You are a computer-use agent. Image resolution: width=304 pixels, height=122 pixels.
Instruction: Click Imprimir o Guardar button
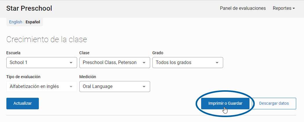pyautogui.click(x=225, y=104)
